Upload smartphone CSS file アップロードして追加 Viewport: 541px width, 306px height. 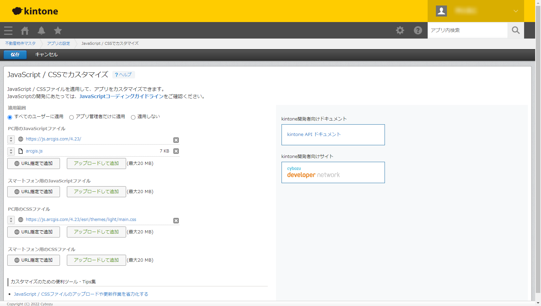[96, 260]
